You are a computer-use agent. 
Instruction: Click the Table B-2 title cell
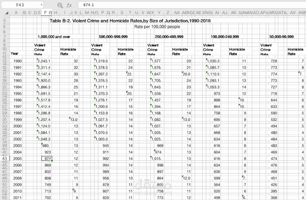(130, 21)
